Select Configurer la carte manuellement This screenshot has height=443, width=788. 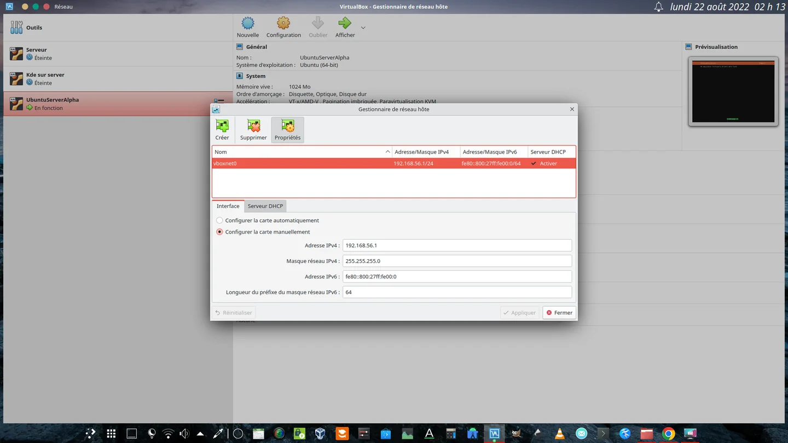click(x=219, y=232)
